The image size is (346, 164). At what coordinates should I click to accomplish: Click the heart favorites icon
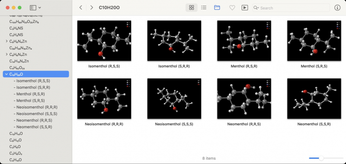(232, 8)
